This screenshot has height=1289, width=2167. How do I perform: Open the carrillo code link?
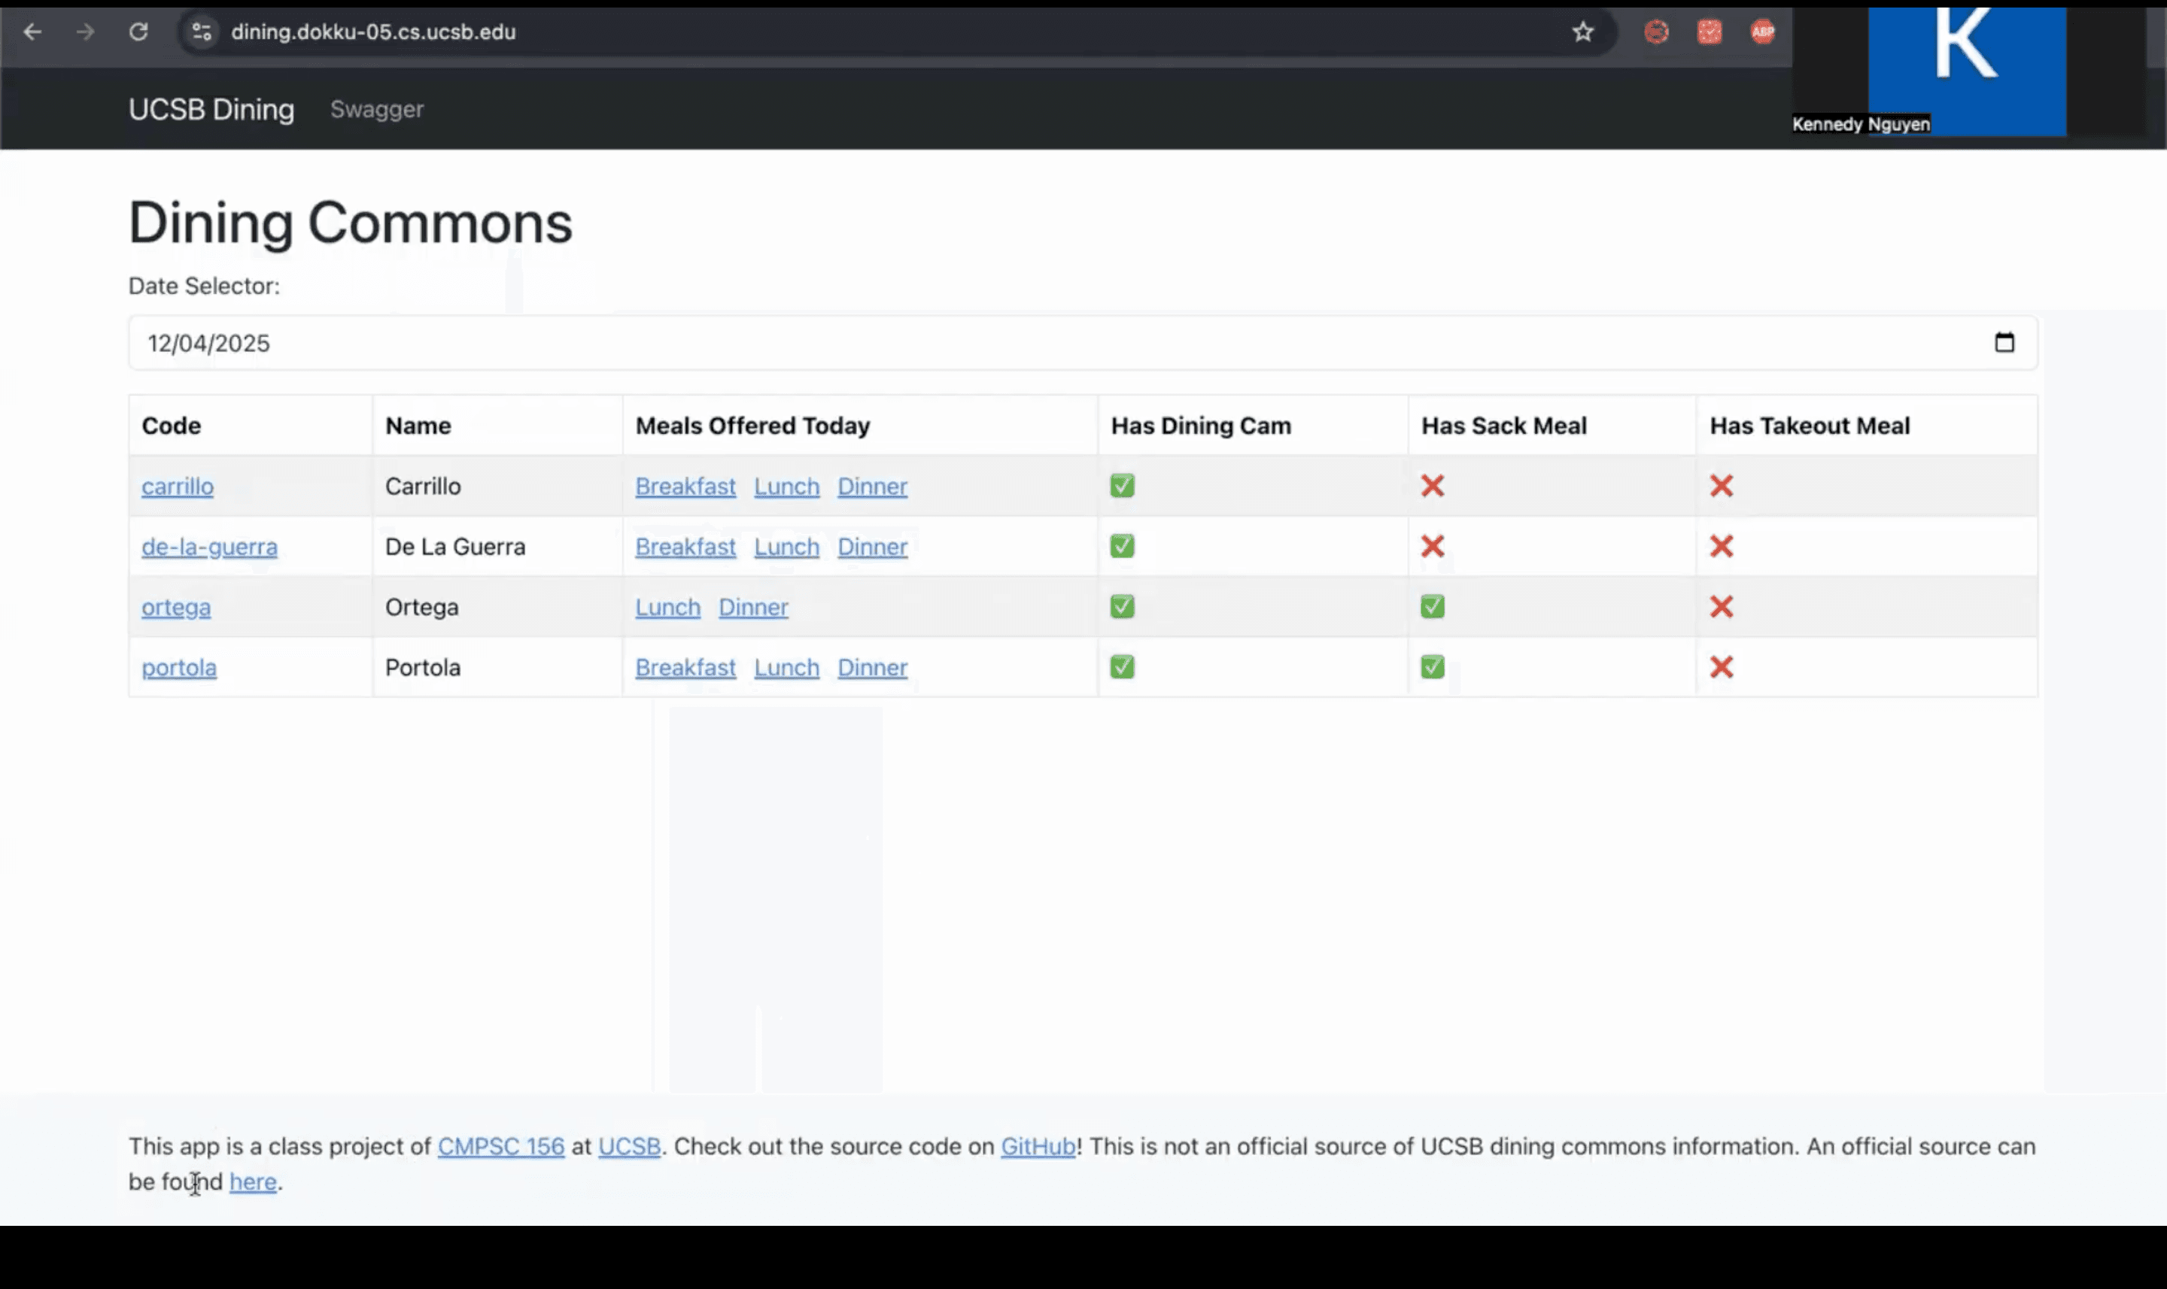(178, 487)
